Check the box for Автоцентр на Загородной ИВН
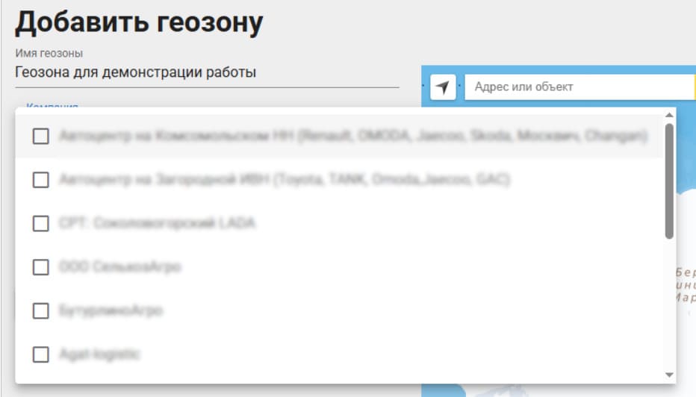 [41, 180]
